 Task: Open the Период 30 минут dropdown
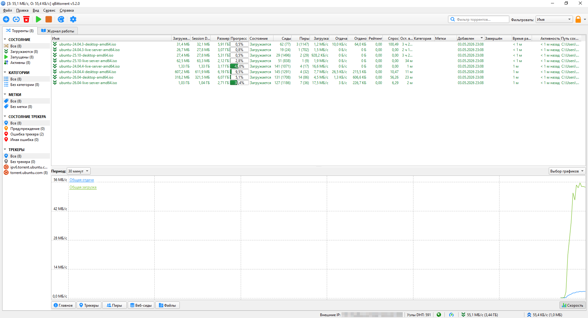point(79,171)
